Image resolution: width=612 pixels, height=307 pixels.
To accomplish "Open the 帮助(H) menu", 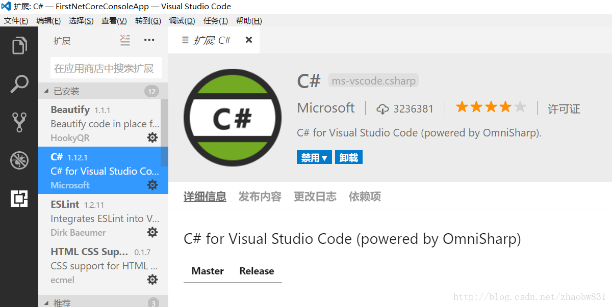I will tap(249, 21).
